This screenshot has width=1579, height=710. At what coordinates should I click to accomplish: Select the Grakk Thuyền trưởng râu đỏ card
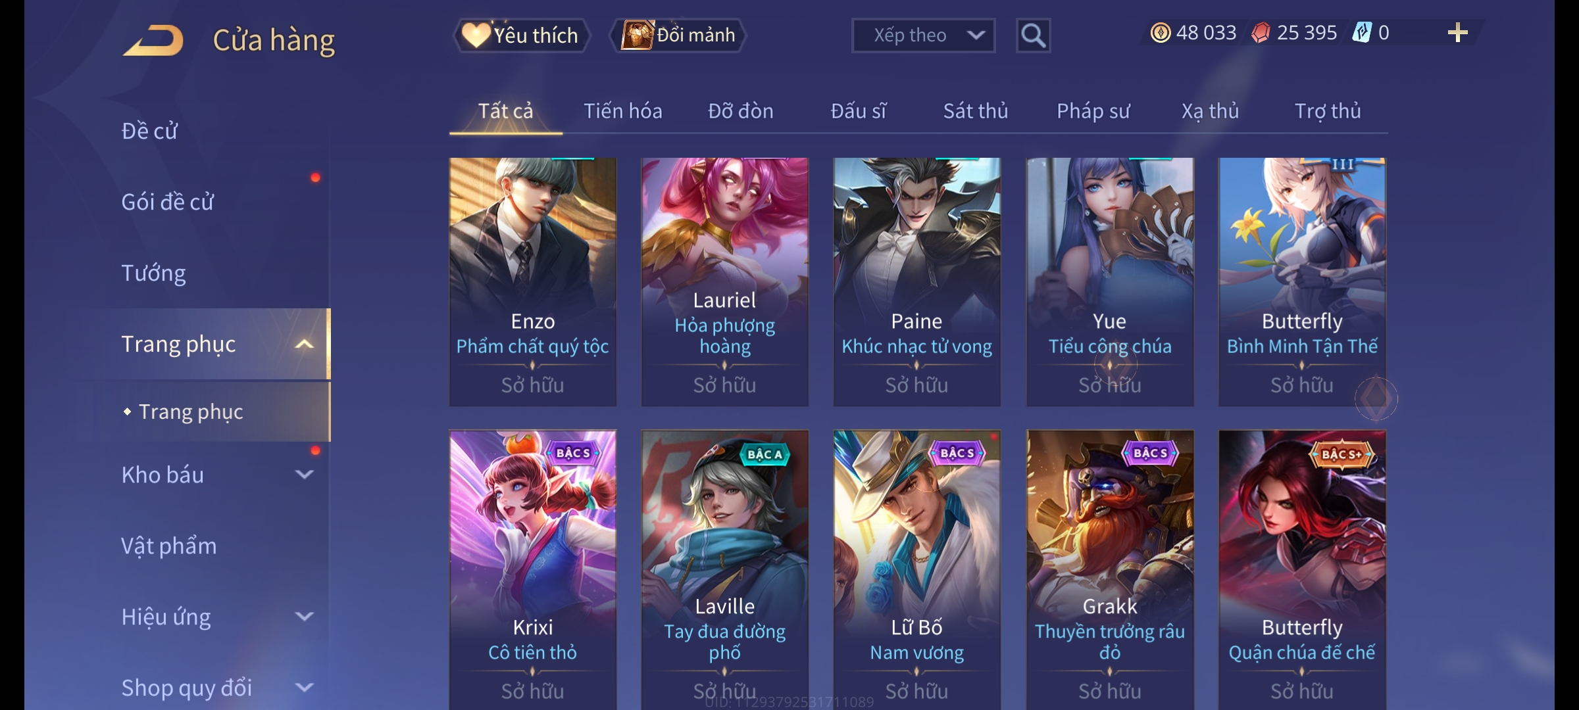click(x=1110, y=570)
